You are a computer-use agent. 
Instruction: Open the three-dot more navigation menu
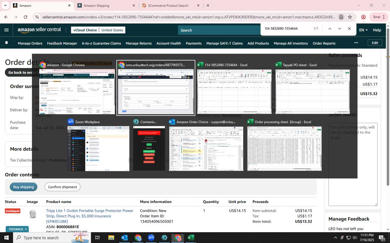click(356, 43)
